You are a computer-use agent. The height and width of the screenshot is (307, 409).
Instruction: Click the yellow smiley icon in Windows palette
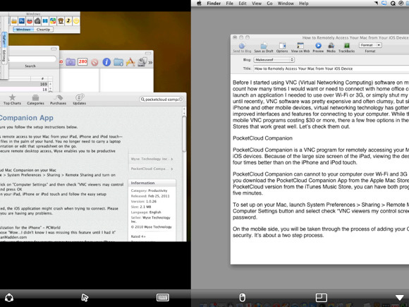point(76,21)
